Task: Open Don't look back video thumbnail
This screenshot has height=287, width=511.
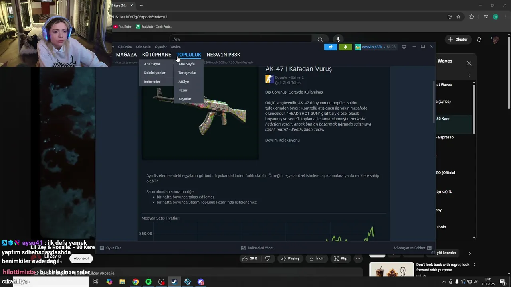Action: pos(392,269)
